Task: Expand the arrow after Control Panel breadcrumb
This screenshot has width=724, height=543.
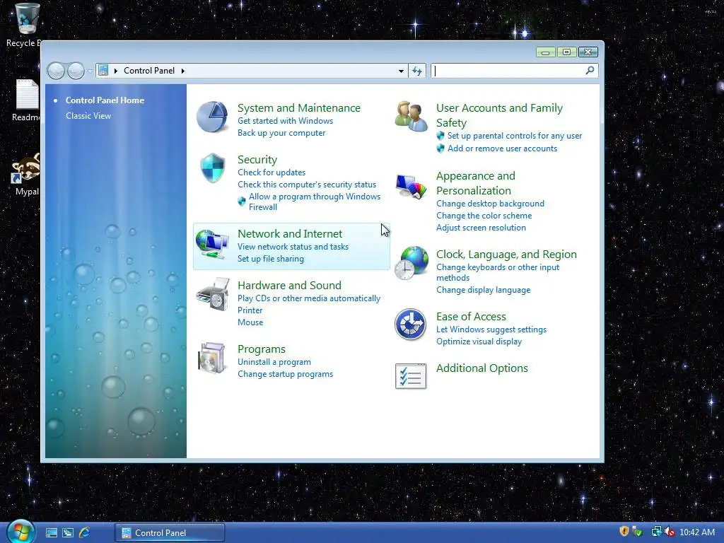Action: point(183,71)
